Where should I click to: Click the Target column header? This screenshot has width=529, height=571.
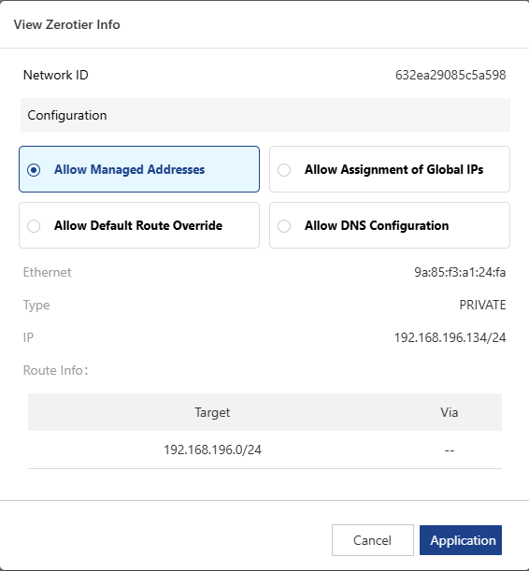(212, 412)
